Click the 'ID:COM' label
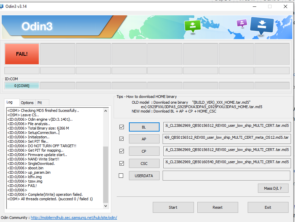 click(x=11, y=79)
